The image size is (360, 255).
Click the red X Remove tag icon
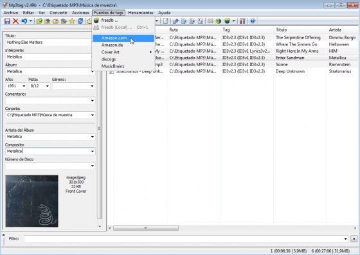point(15,21)
